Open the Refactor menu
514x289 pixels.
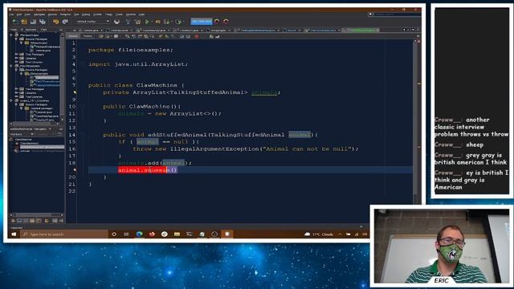(x=65, y=14)
